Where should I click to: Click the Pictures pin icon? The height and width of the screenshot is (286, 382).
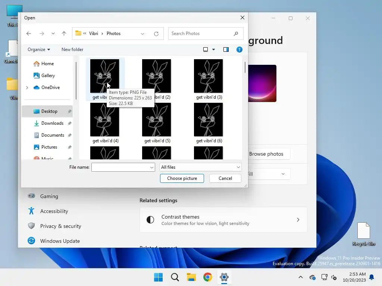click(69, 147)
